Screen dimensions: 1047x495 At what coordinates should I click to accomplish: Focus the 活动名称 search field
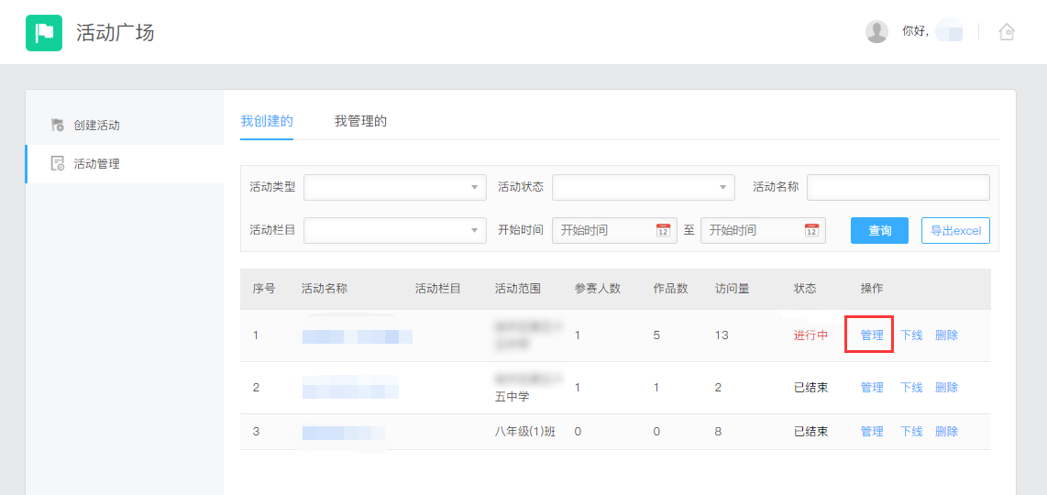coord(898,187)
